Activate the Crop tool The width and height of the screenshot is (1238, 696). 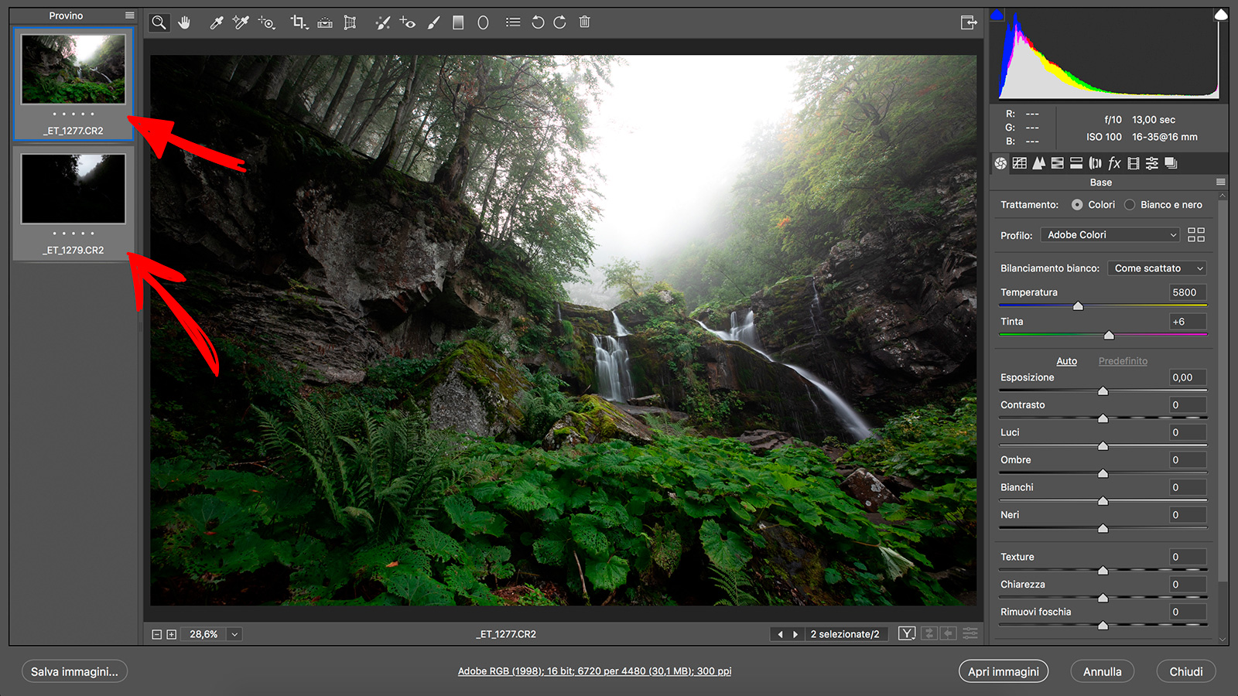click(x=299, y=22)
